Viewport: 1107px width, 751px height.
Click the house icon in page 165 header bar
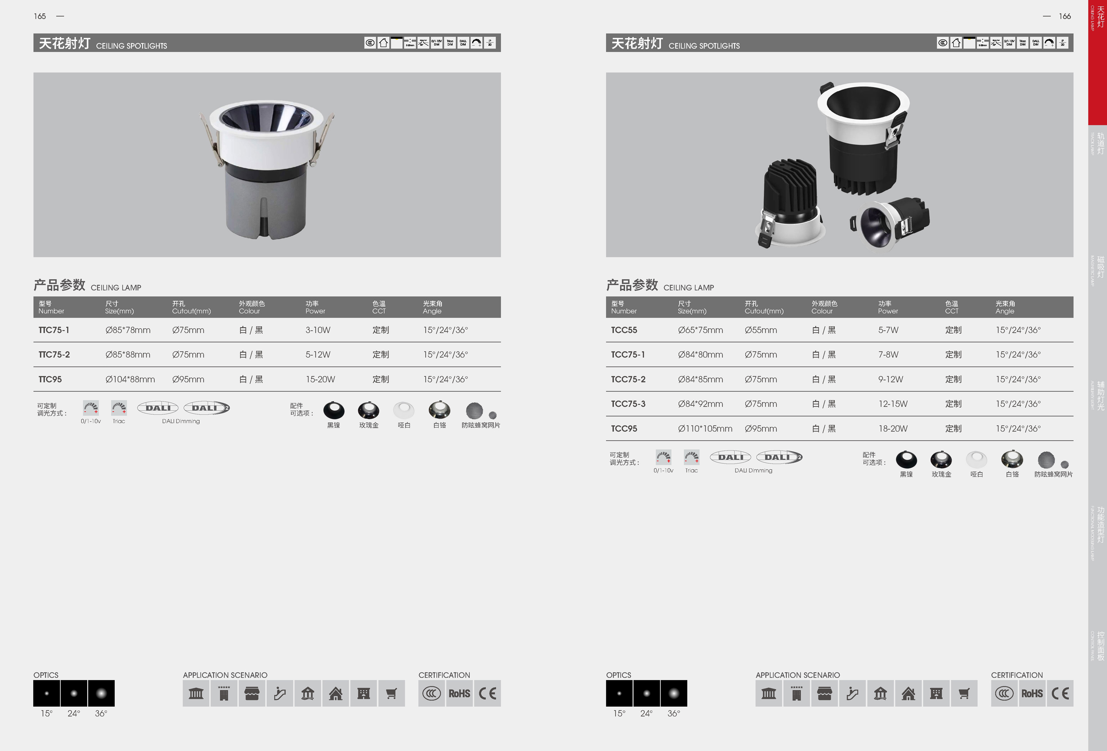tap(383, 43)
